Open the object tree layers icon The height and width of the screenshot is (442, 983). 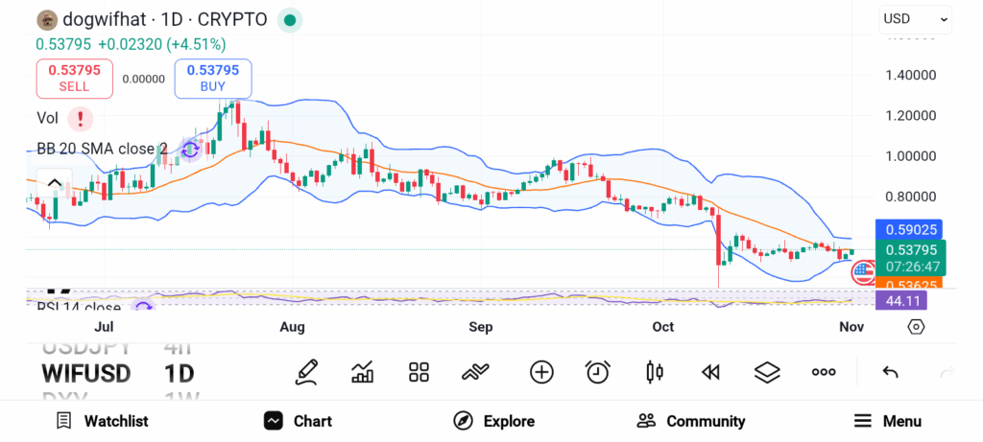pos(767,372)
